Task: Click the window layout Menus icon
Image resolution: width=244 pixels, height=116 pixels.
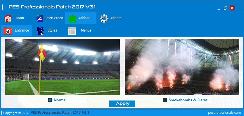Action: [72, 31]
